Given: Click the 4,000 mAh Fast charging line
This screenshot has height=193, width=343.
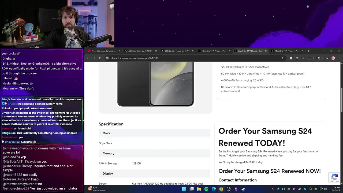Looking at the screenshot, I should pyautogui.click(x=242, y=80).
